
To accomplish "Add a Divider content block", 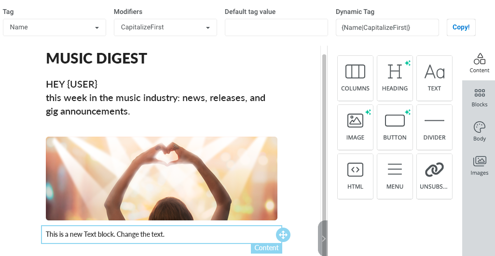I will pyautogui.click(x=434, y=127).
